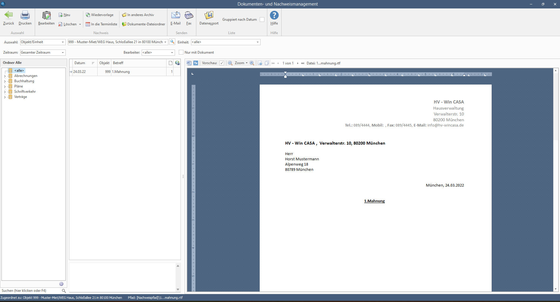Toggle the Gruppiert nach Datum checkbox
The width and height of the screenshot is (560, 302).
[x=262, y=20]
